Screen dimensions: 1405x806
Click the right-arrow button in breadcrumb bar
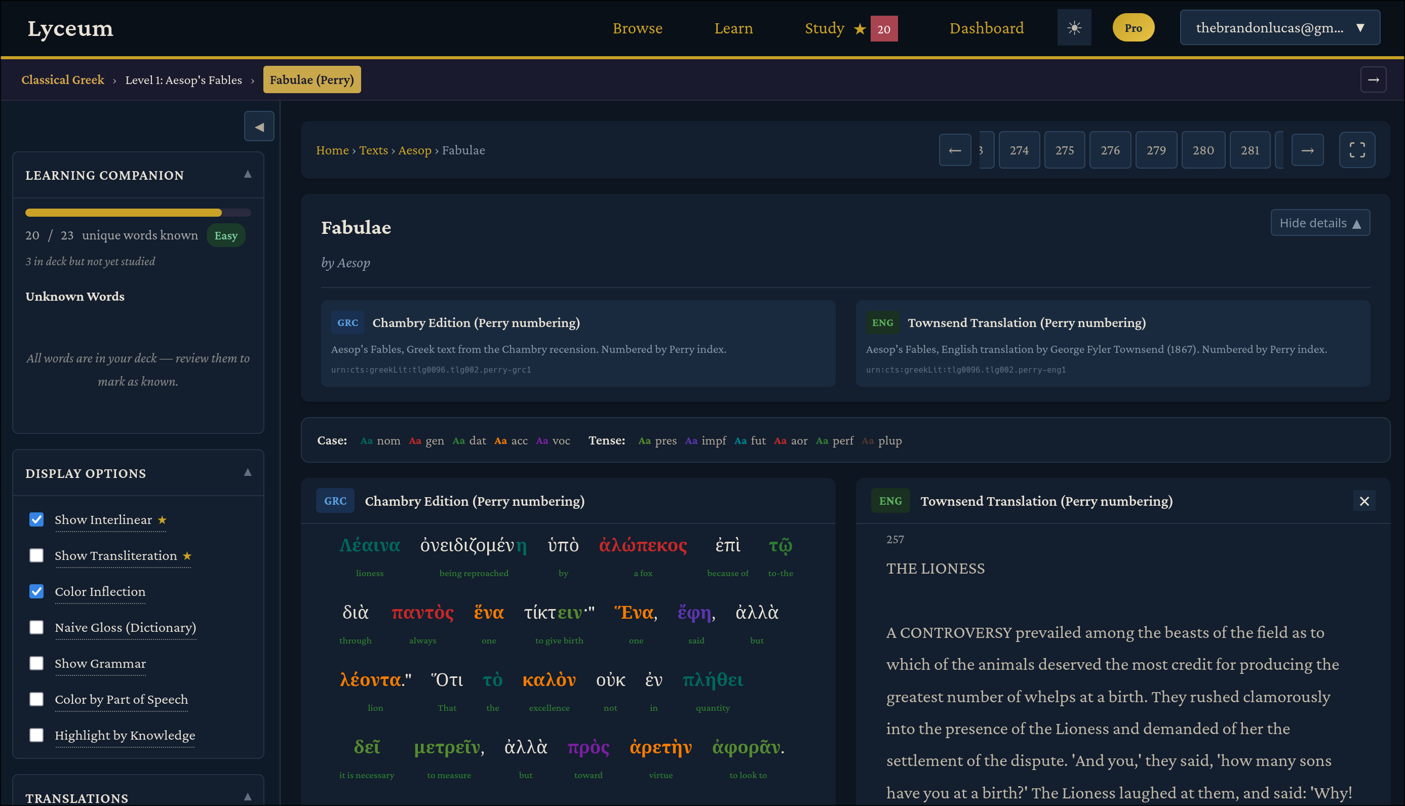tap(1373, 79)
